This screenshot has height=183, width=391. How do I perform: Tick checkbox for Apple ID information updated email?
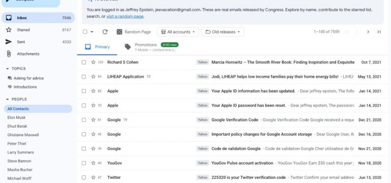[84, 91]
